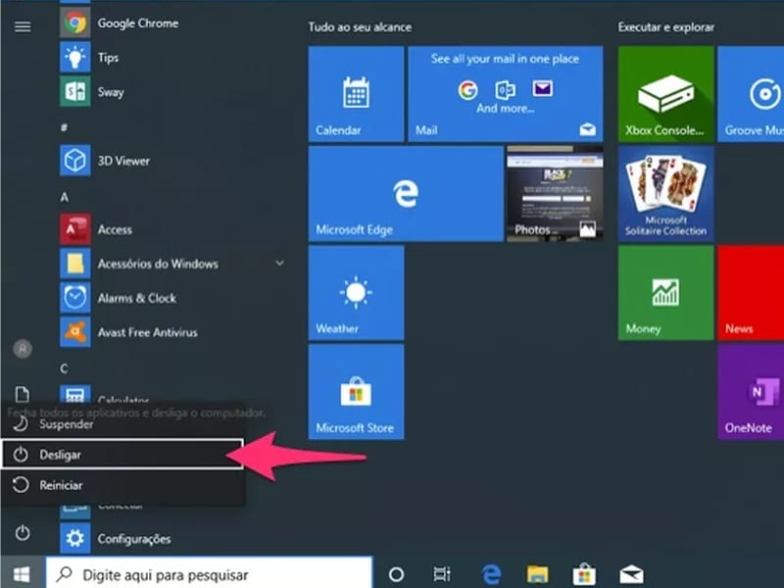This screenshot has width=784, height=588.
Task: Click the hamburger menu icon
Action: point(23,26)
